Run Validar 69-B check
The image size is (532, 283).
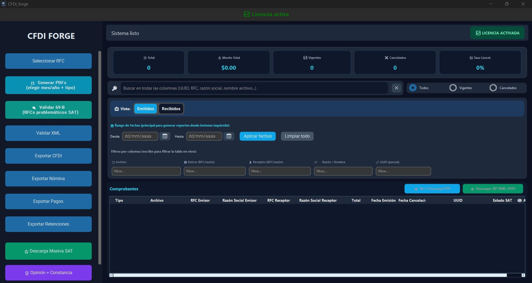(48, 110)
